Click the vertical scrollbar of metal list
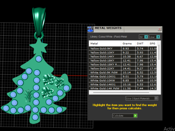175x131 pixels. (159, 52)
